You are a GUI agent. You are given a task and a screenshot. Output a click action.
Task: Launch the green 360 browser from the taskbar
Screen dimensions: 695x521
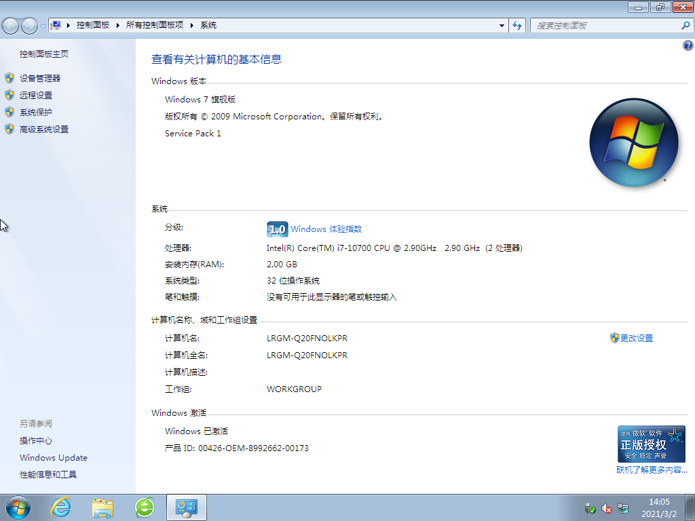tap(145, 507)
